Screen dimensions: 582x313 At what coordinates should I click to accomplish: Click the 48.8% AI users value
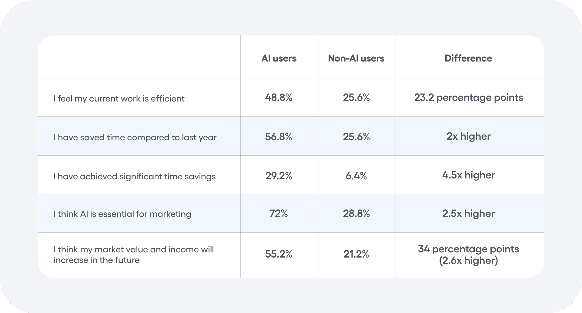tap(279, 98)
